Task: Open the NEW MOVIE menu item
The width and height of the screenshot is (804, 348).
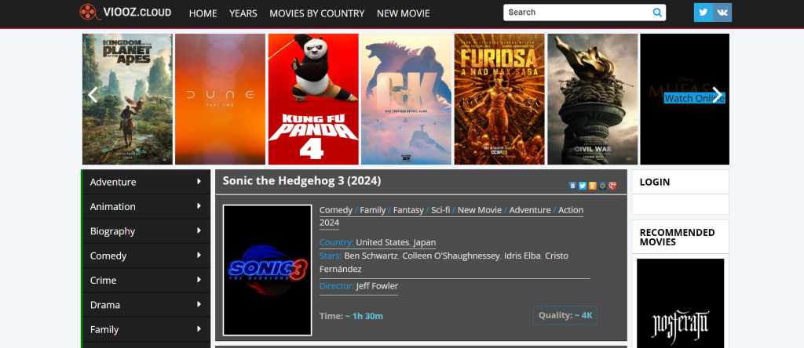Action: point(403,13)
